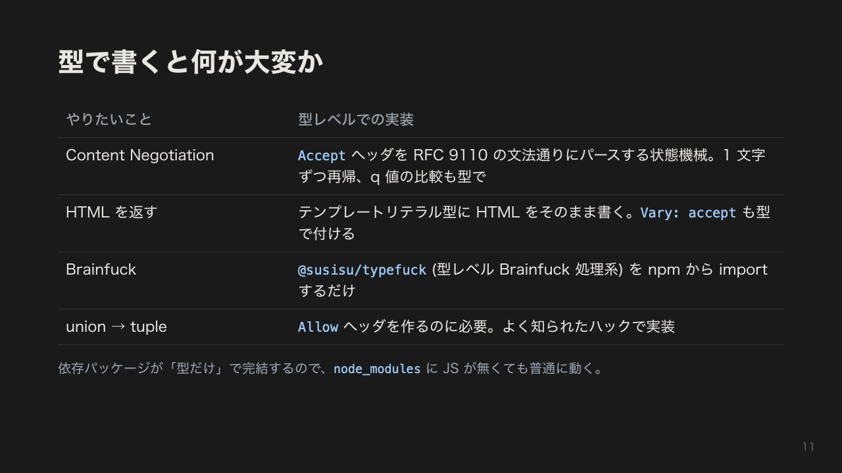Click the slide number 11

tap(808, 447)
